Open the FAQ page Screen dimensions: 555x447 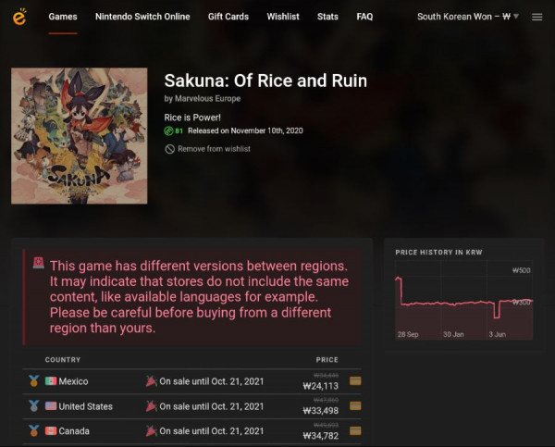point(365,17)
